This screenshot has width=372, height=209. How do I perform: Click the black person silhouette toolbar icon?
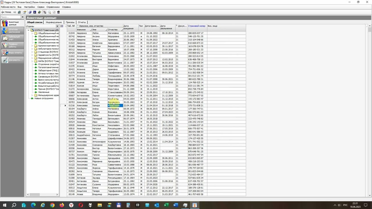tap(58, 12)
